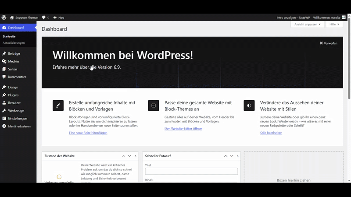Viewport: 351px width, 197px height.
Task: Click the Dashboard gauge icon
Action: click(x=4, y=28)
